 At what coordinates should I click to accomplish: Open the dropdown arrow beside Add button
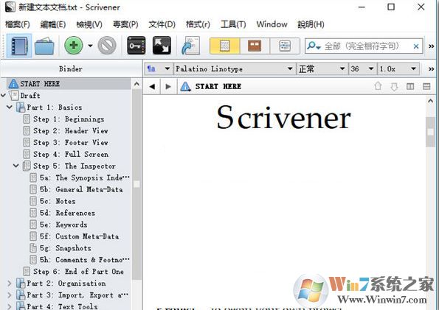pos(90,46)
